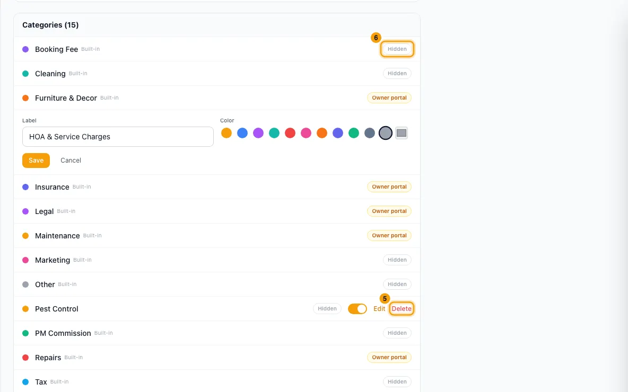Pick the amber color swatch
The height and width of the screenshot is (392, 628).
(x=226, y=133)
